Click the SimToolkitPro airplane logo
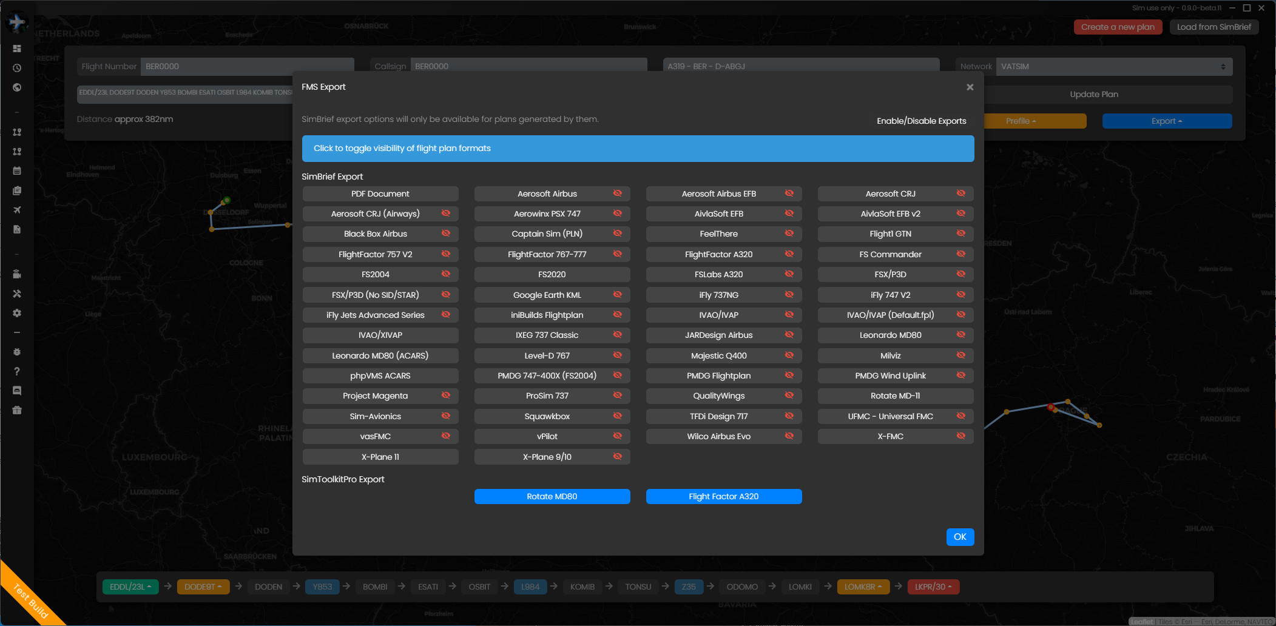The width and height of the screenshot is (1276, 626). point(17,22)
